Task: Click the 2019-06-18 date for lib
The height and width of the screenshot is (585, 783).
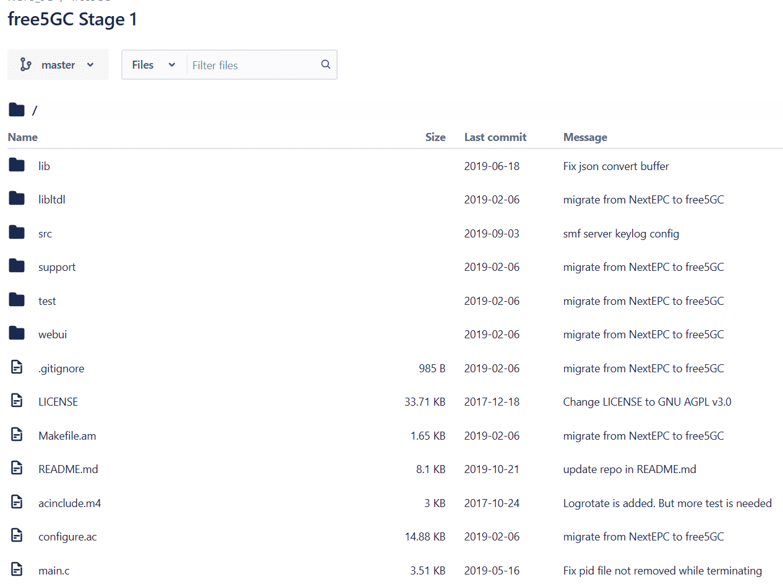Action: (x=492, y=166)
